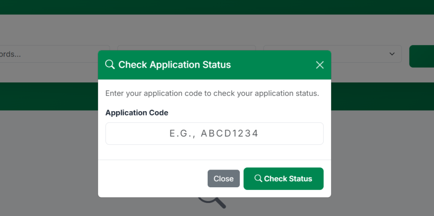Click the 'Enter your application code' instruction text

pyautogui.click(x=212, y=93)
